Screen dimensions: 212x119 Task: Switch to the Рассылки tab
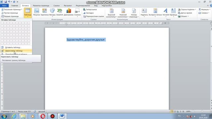68,6
